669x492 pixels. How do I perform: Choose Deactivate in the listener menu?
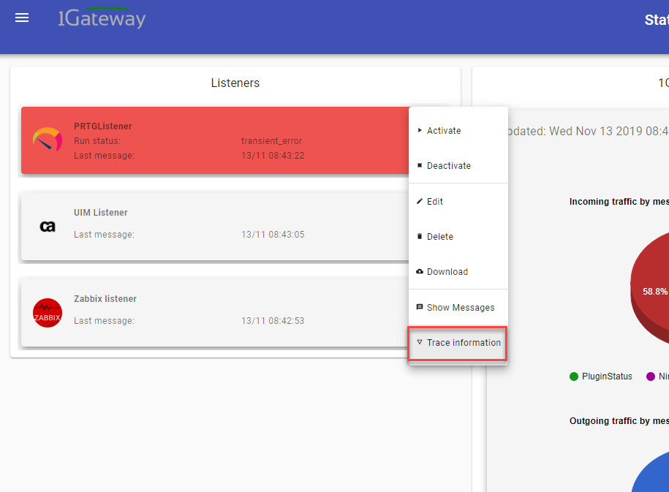click(x=449, y=166)
